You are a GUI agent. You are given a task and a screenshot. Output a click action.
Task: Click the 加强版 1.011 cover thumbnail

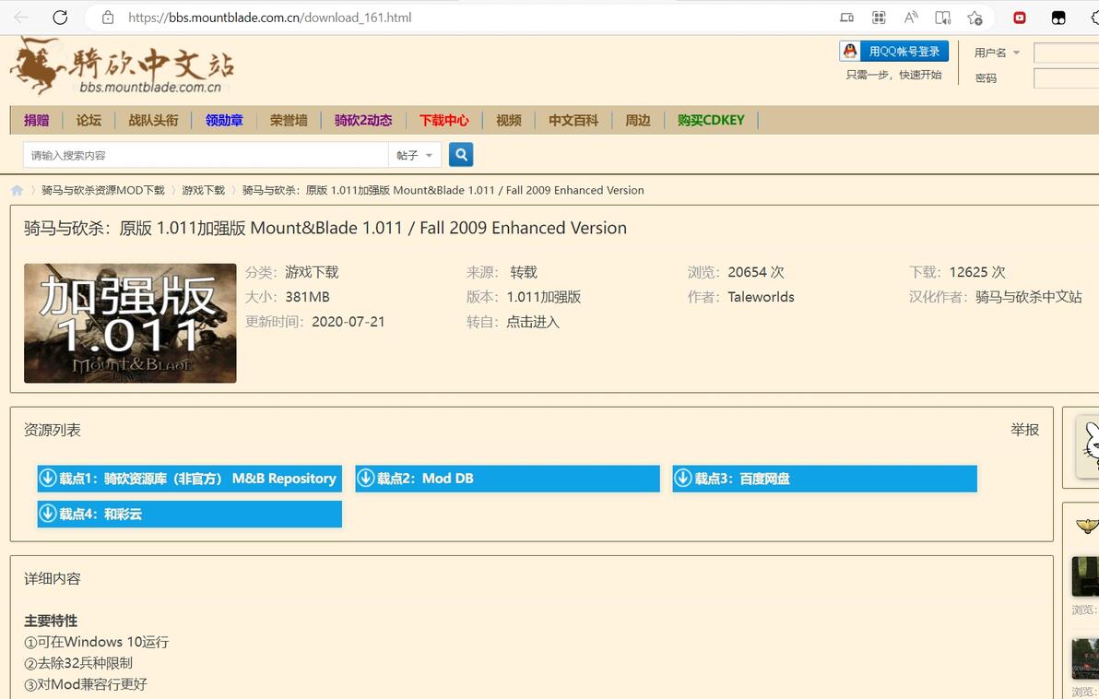tap(130, 323)
